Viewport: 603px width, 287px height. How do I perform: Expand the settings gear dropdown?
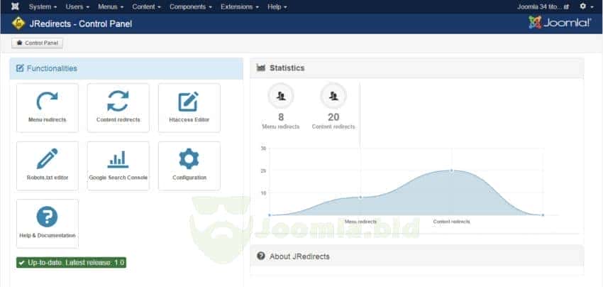click(x=587, y=6)
